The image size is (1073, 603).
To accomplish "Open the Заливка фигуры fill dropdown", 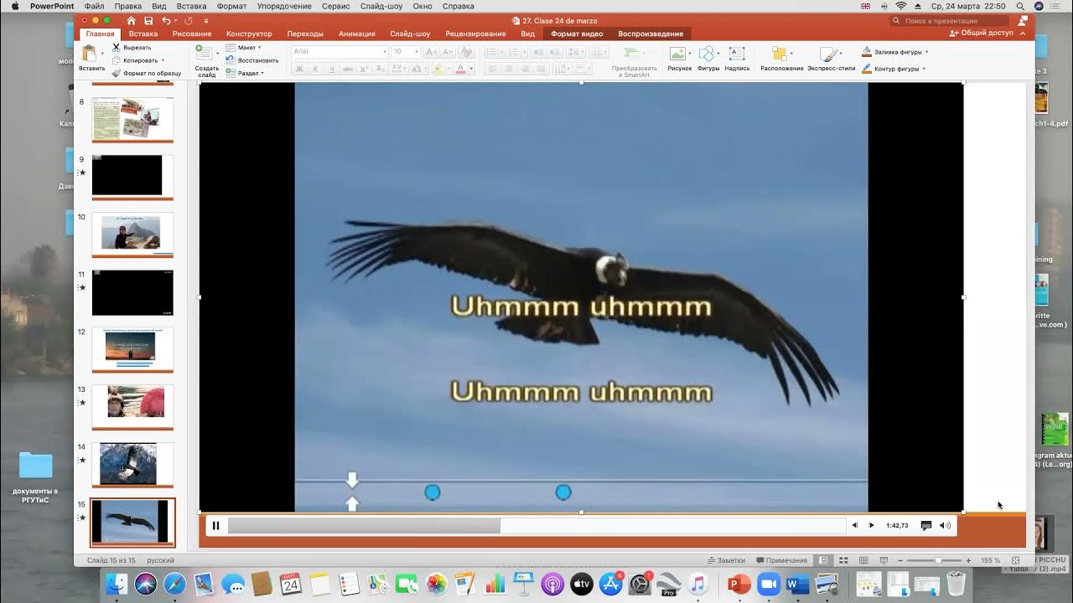I will click(x=894, y=52).
